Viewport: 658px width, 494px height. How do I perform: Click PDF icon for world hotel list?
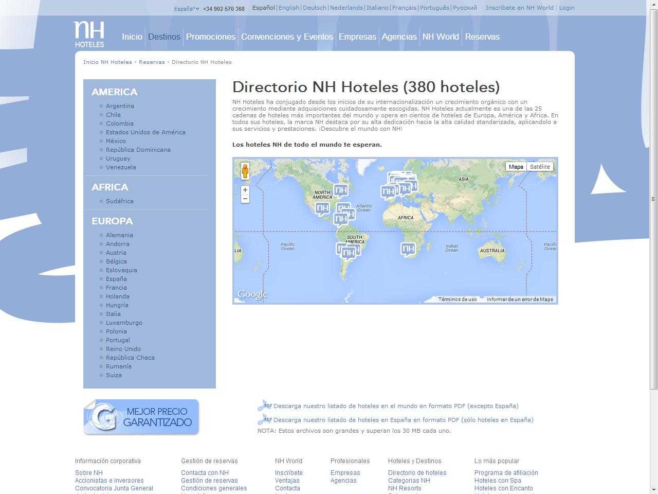[264, 405]
